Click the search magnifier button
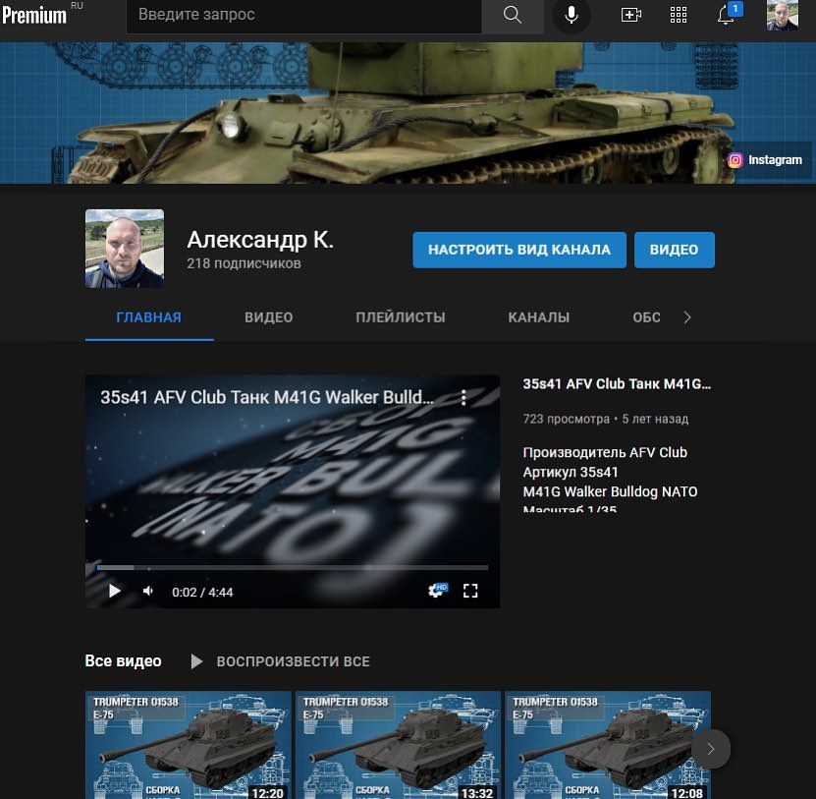The width and height of the screenshot is (816, 799). pyautogui.click(x=513, y=15)
